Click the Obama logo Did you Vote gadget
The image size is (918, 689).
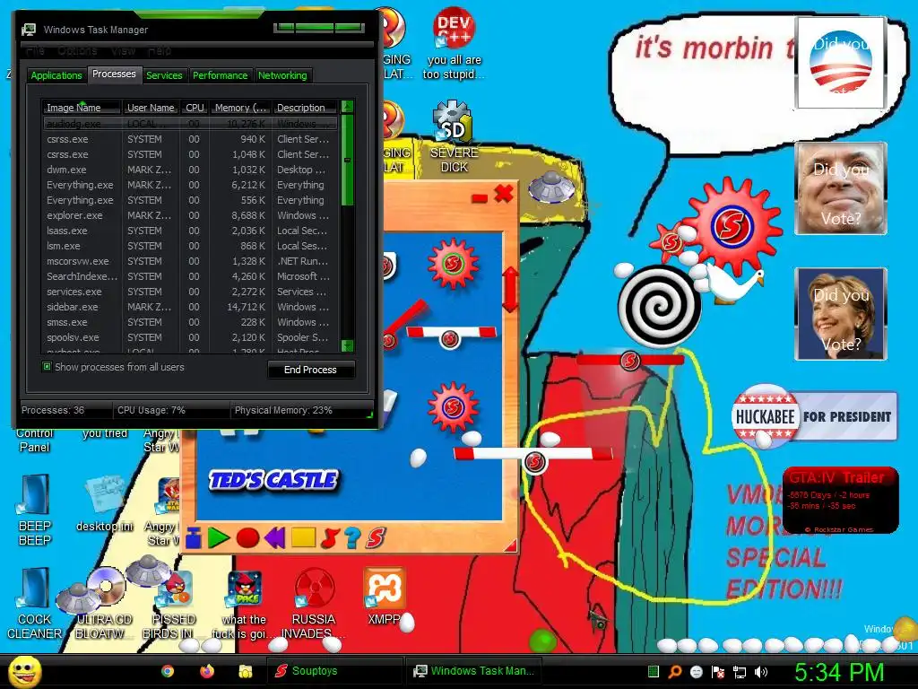(x=840, y=63)
